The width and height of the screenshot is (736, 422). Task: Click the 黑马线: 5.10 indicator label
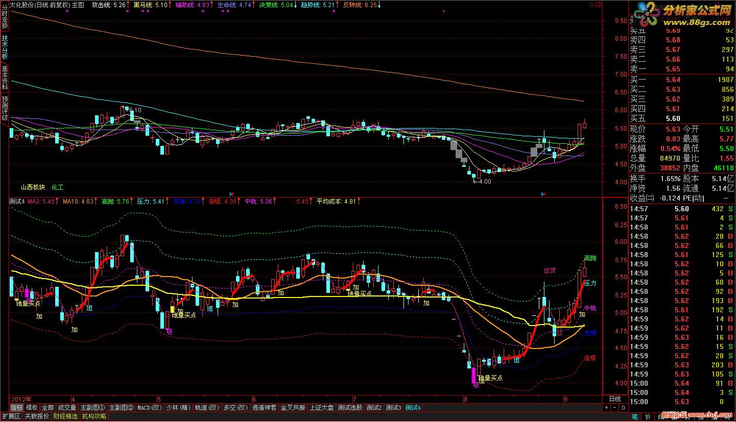[x=151, y=5]
